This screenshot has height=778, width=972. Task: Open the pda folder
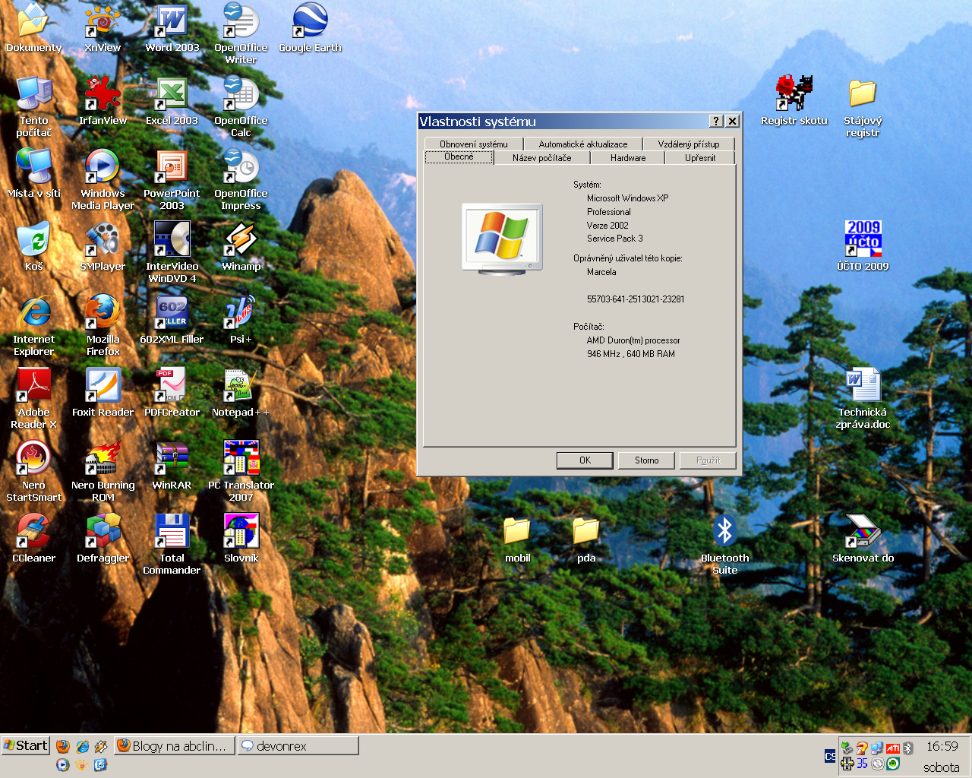[586, 539]
